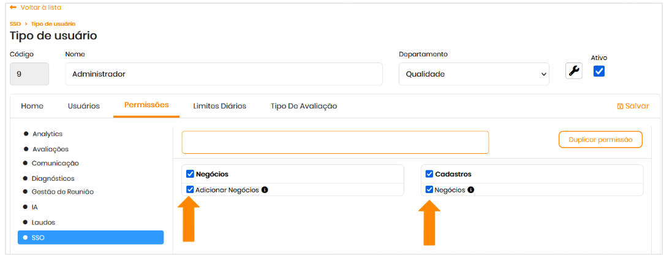664x258 pixels.
Task: Click the SSO breadcrumb link
Action: [x=15, y=24]
